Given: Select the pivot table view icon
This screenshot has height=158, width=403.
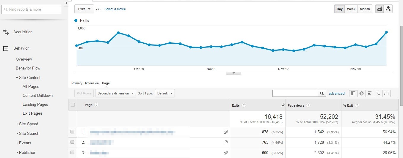Looking at the screenshot, I should tap(386, 93).
